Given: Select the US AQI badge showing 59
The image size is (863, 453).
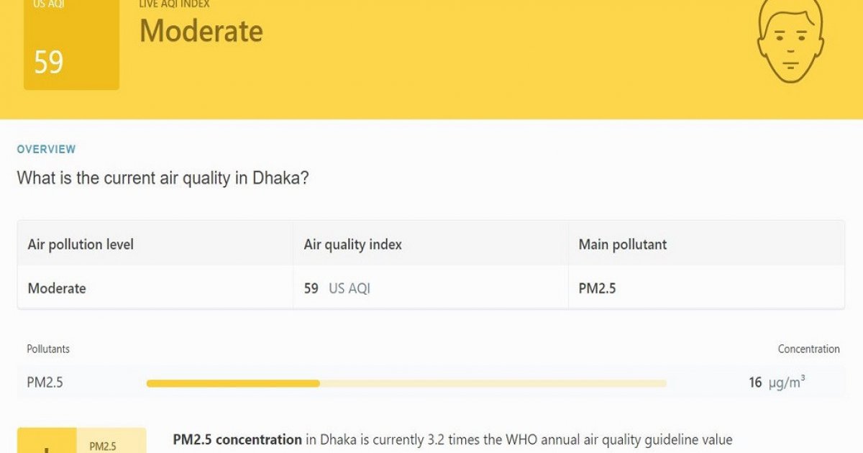Looking at the screenshot, I should [70, 45].
